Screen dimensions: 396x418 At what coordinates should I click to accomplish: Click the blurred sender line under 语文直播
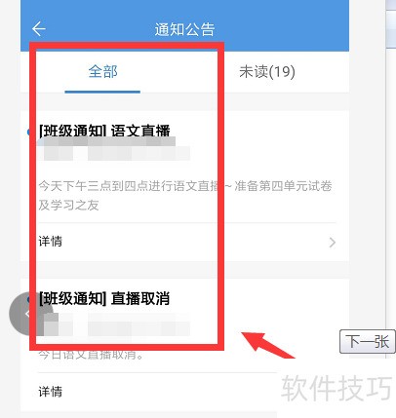(x=114, y=149)
